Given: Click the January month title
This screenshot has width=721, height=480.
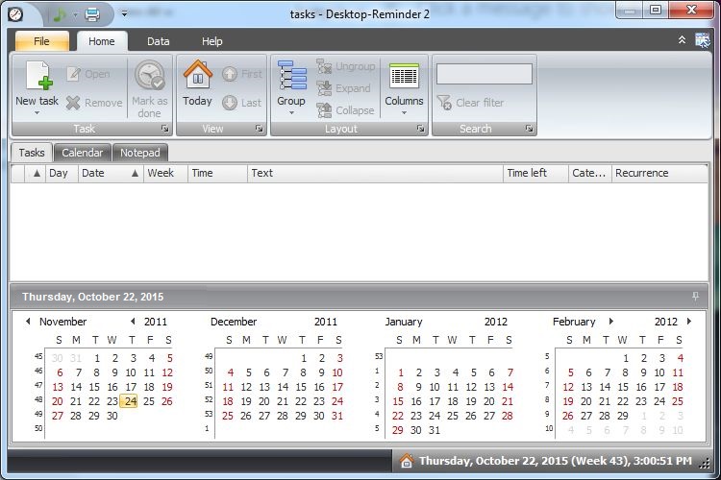Looking at the screenshot, I should pos(403,322).
